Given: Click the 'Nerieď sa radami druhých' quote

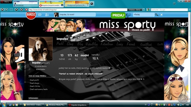Looking at the screenshot, I should (81, 74).
